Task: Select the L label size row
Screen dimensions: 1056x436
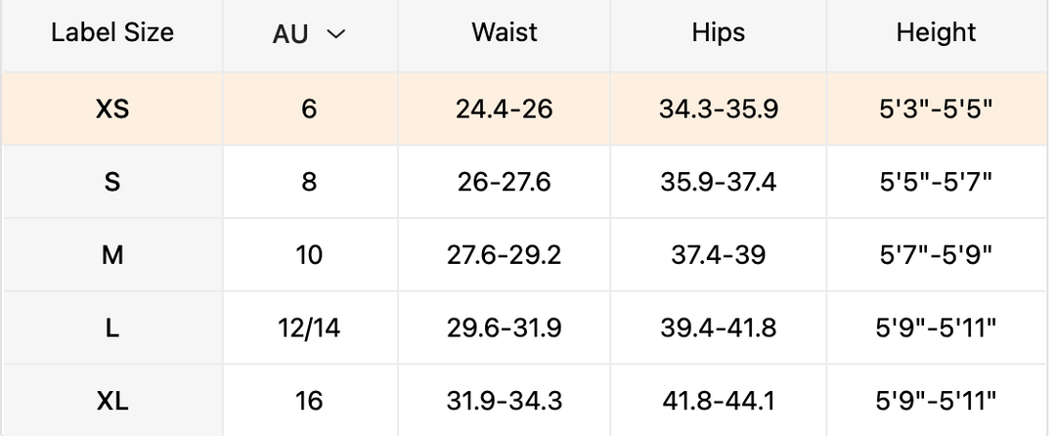Action: pyautogui.click(x=112, y=327)
